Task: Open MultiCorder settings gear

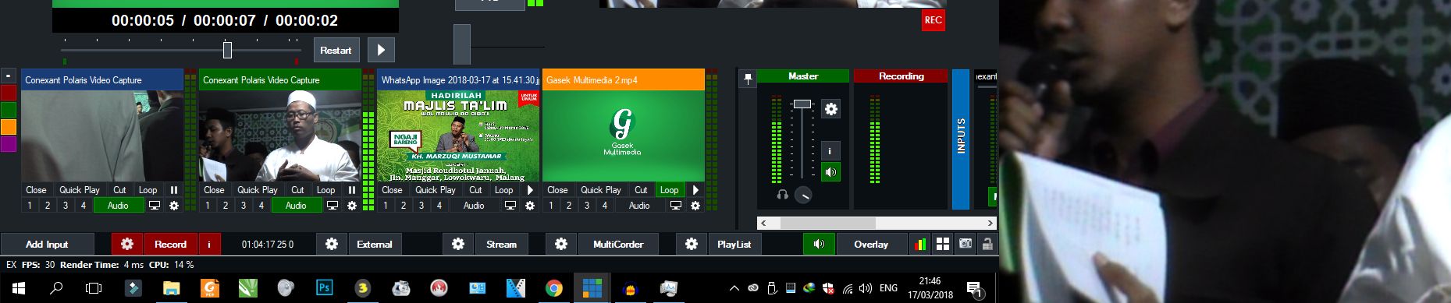Action: point(561,244)
